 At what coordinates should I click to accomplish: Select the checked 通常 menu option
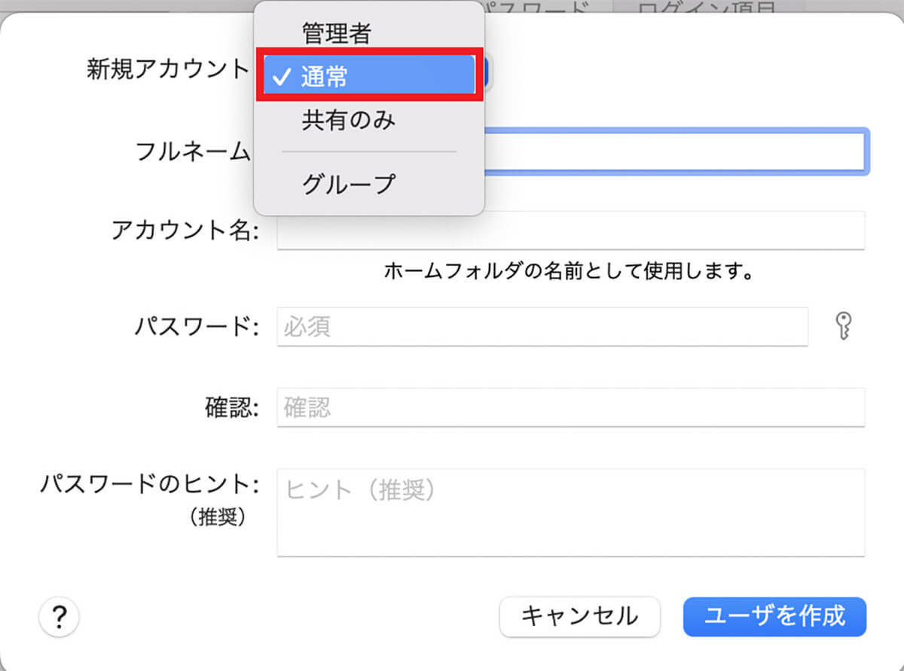(369, 75)
